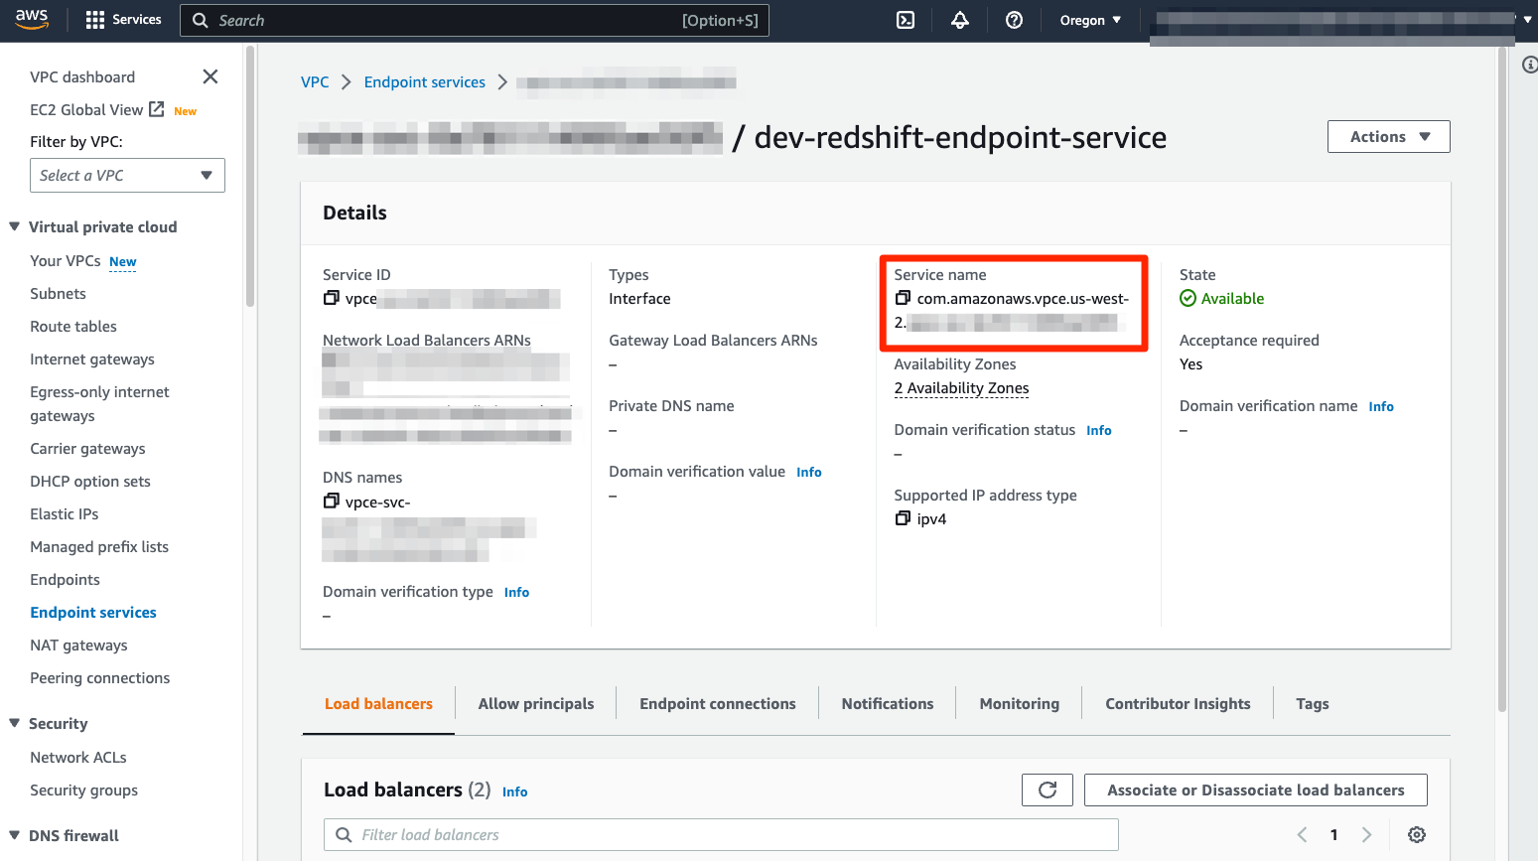Open Your VPCs in sidebar
The width and height of the screenshot is (1538, 861).
point(66,260)
